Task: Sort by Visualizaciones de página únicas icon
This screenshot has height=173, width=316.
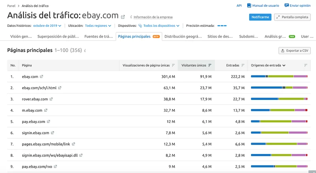Action: 173,65
